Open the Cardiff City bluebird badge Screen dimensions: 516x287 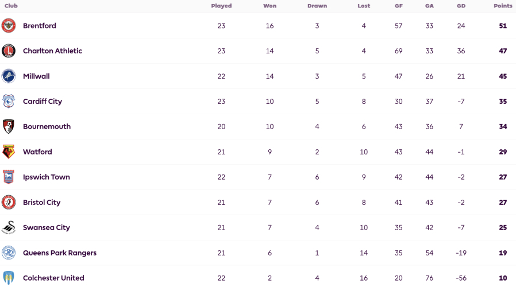click(x=9, y=101)
